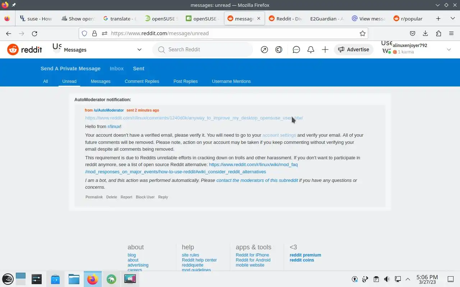The width and height of the screenshot is (460, 287).
Task: Open the openSUSE application launcher
Action: pyautogui.click(x=8, y=279)
